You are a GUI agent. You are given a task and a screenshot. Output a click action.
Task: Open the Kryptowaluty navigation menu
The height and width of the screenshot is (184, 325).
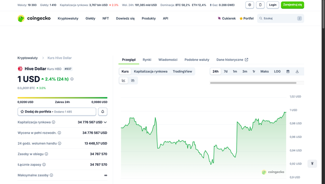click(68, 19)
